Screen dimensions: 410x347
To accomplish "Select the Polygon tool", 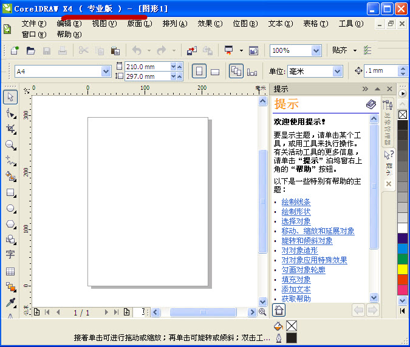I will (x=11, y=224).
